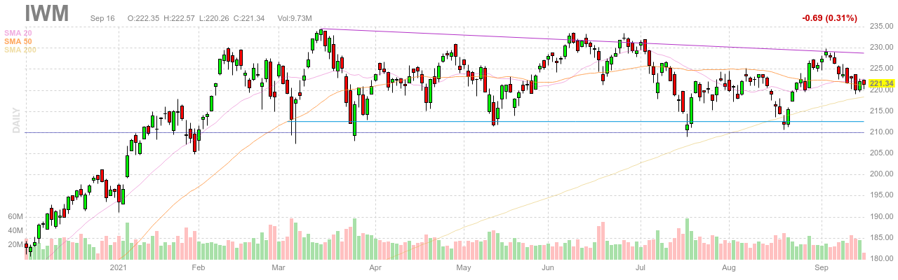This screenshot has height=280, width=898.
Task: Toggle the SMA 50 legend label
Action: click(19, 41)
